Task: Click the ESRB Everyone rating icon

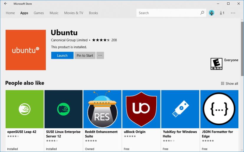Action: [x=216, y=64]
